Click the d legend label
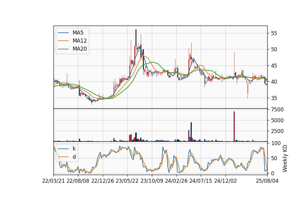This screenshot has height=213, width=297. (74, 157)
